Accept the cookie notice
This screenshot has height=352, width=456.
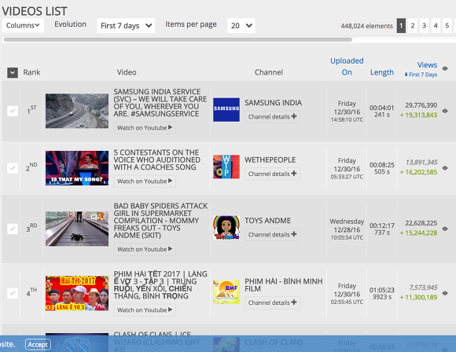[x=38, y=344]
